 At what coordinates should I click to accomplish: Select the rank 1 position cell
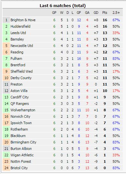(6, 20)
